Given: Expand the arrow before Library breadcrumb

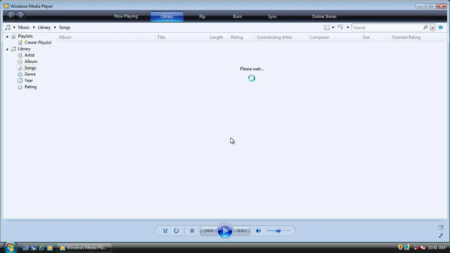Looking at the screenshot, I should point(34,27).
